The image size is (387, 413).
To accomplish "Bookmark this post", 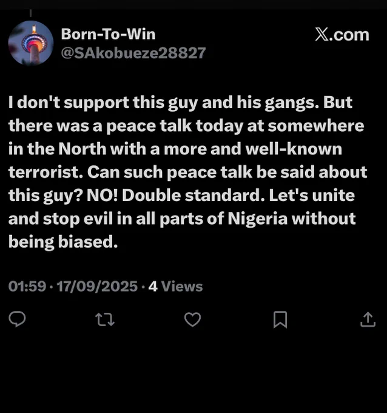I will tap(280, 319).
